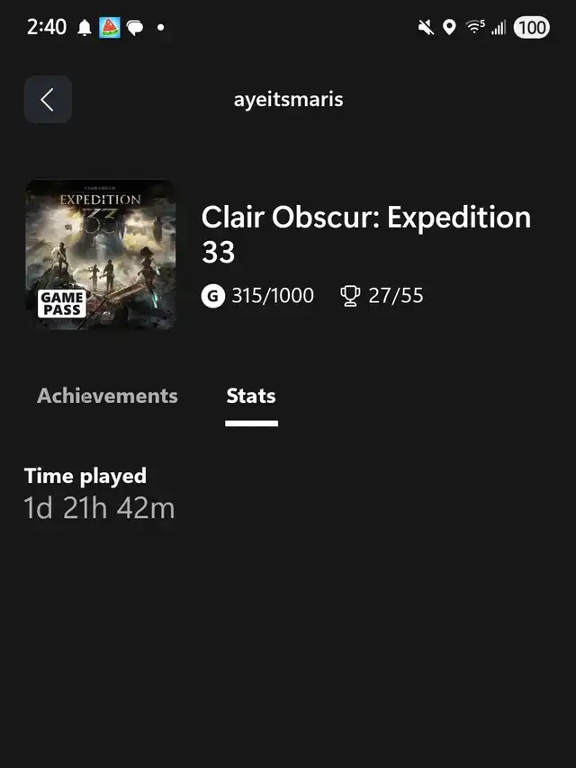Tap the notification bell in status bar

[x=85, y=28]
